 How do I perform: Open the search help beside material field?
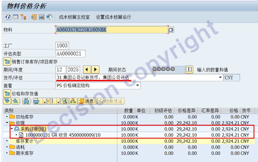171,29
